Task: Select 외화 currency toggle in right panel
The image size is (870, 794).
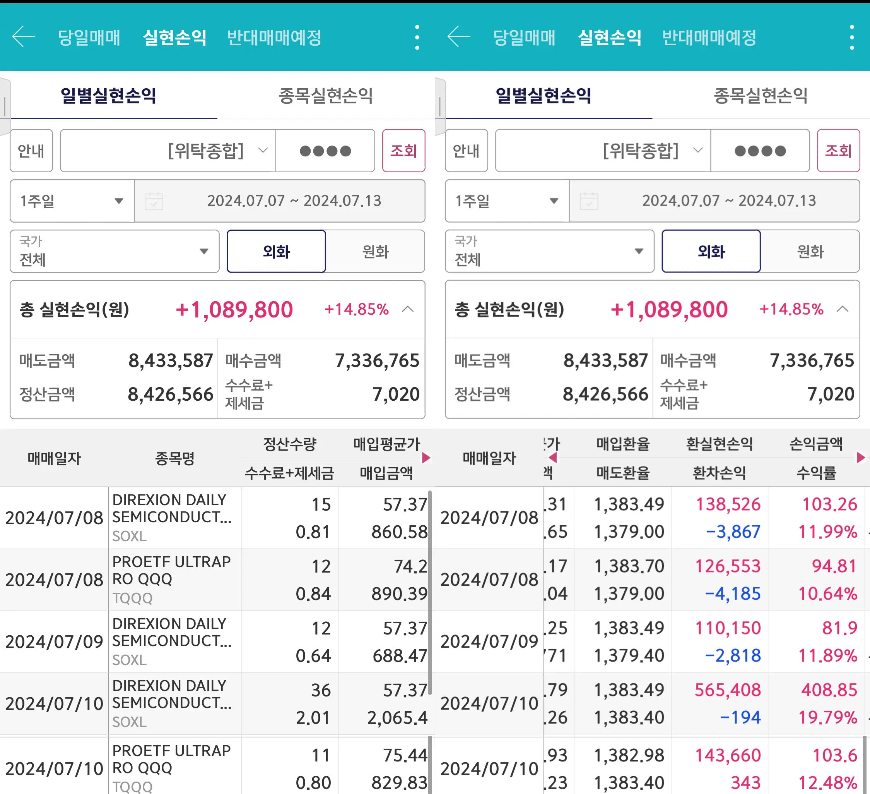Action: click(711, 251)
